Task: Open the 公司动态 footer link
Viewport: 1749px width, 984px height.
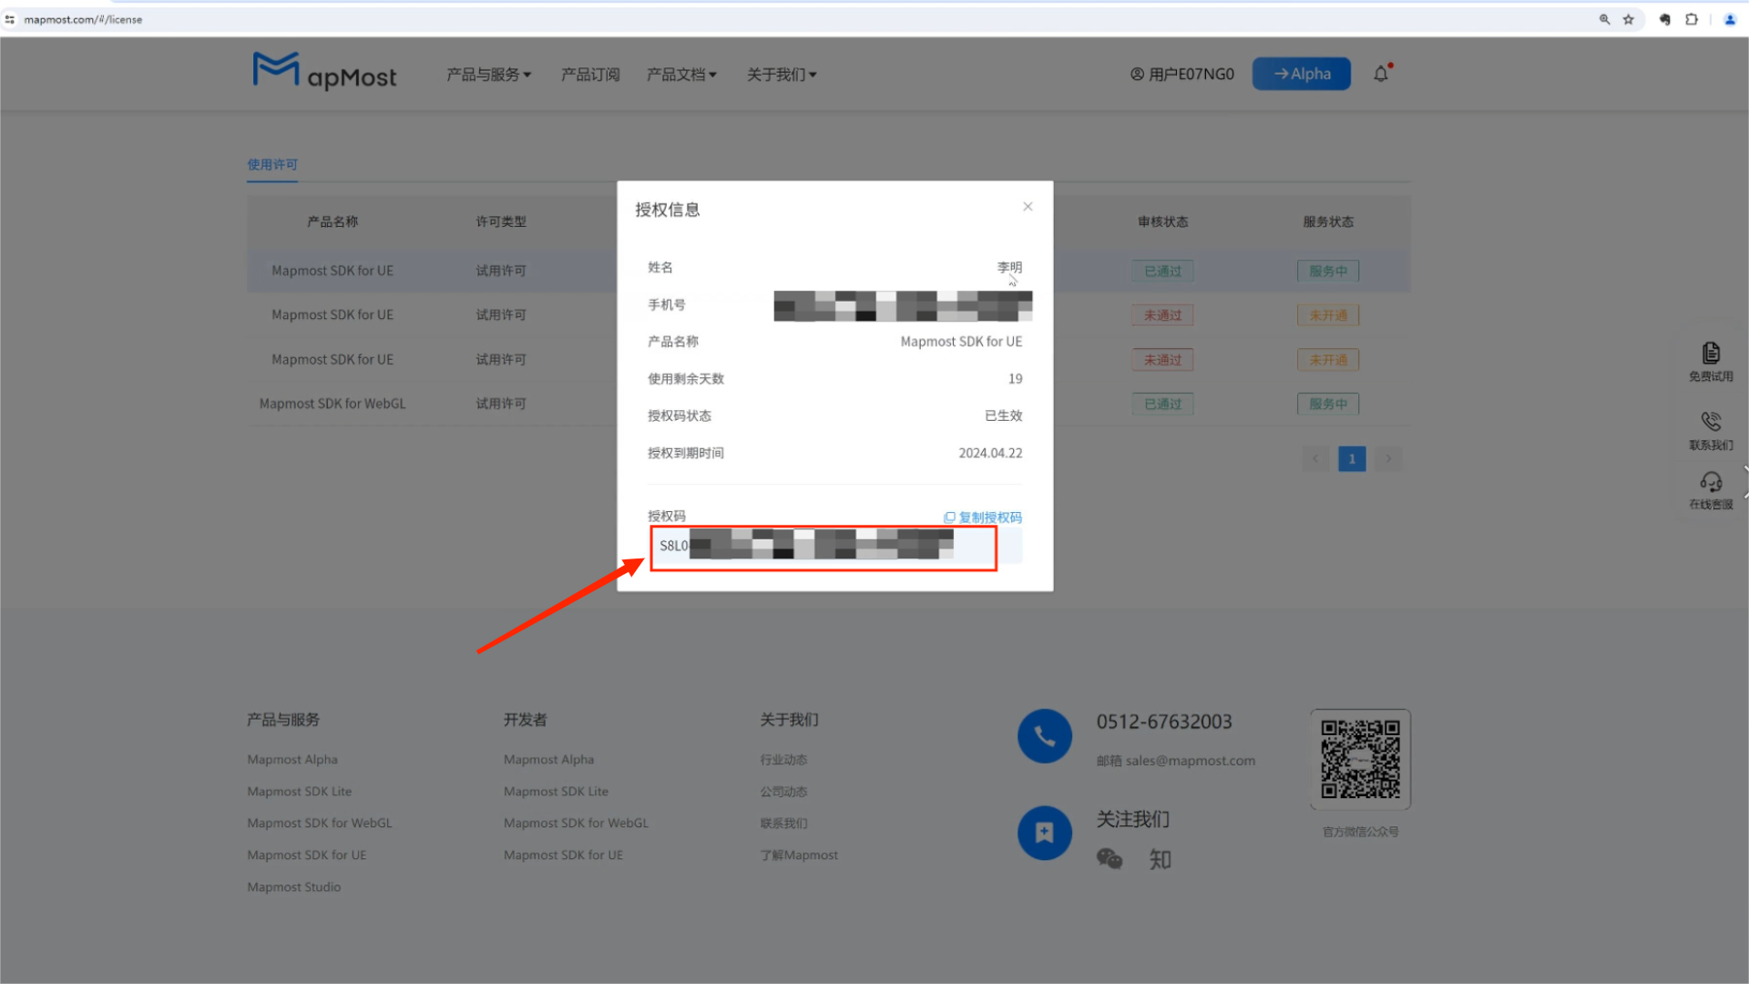Action: pos(783,792)
